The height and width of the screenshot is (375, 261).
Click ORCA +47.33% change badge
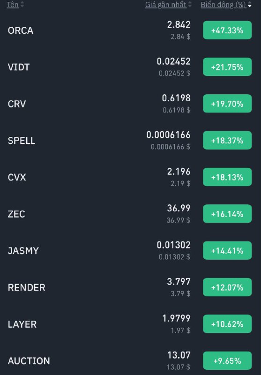click(x=227, y=30)
